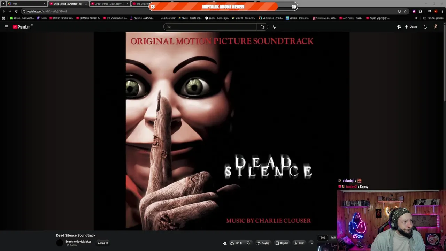Screen dimensions: 446x251
Task: Switch to the 2Pac - Brenda's Got A Baby tab
Action: pos(109,3)
